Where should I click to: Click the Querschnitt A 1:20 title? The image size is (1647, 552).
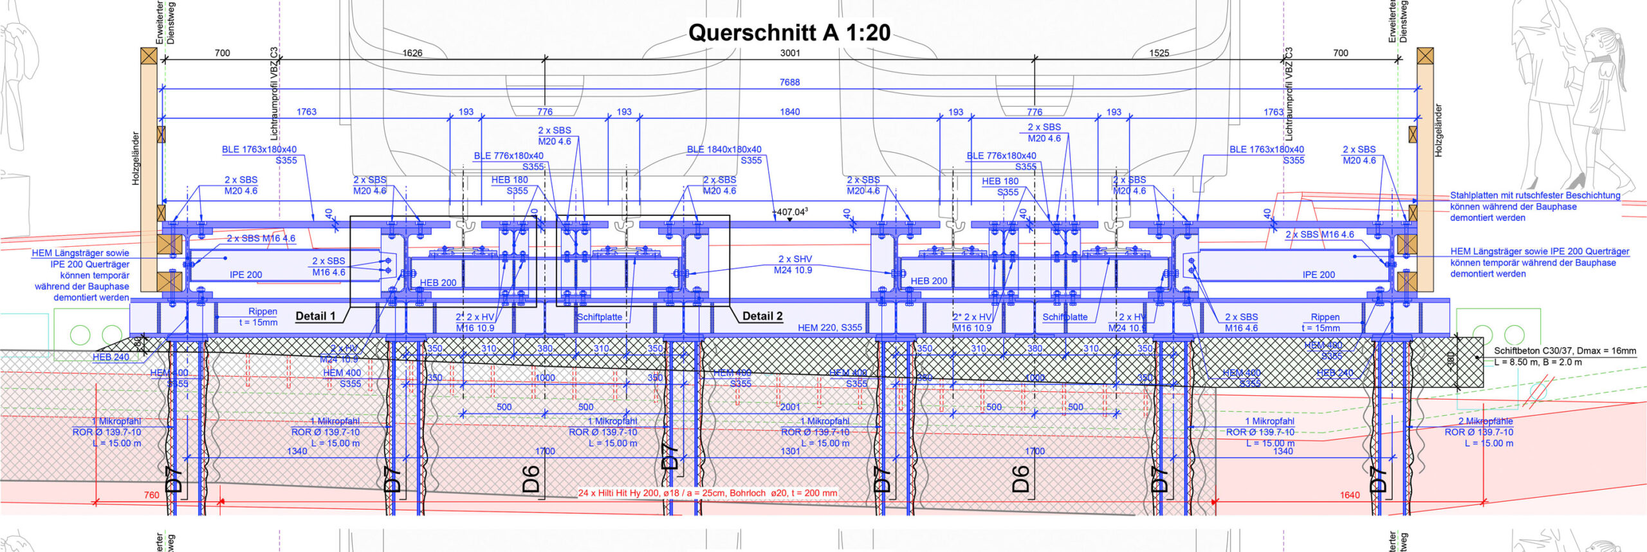pos(789,33)
